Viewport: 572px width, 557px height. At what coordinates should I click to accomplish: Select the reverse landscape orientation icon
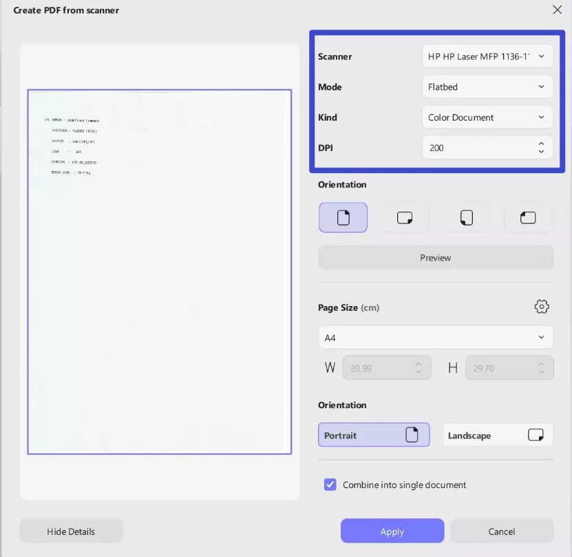(x=528, y=217)
